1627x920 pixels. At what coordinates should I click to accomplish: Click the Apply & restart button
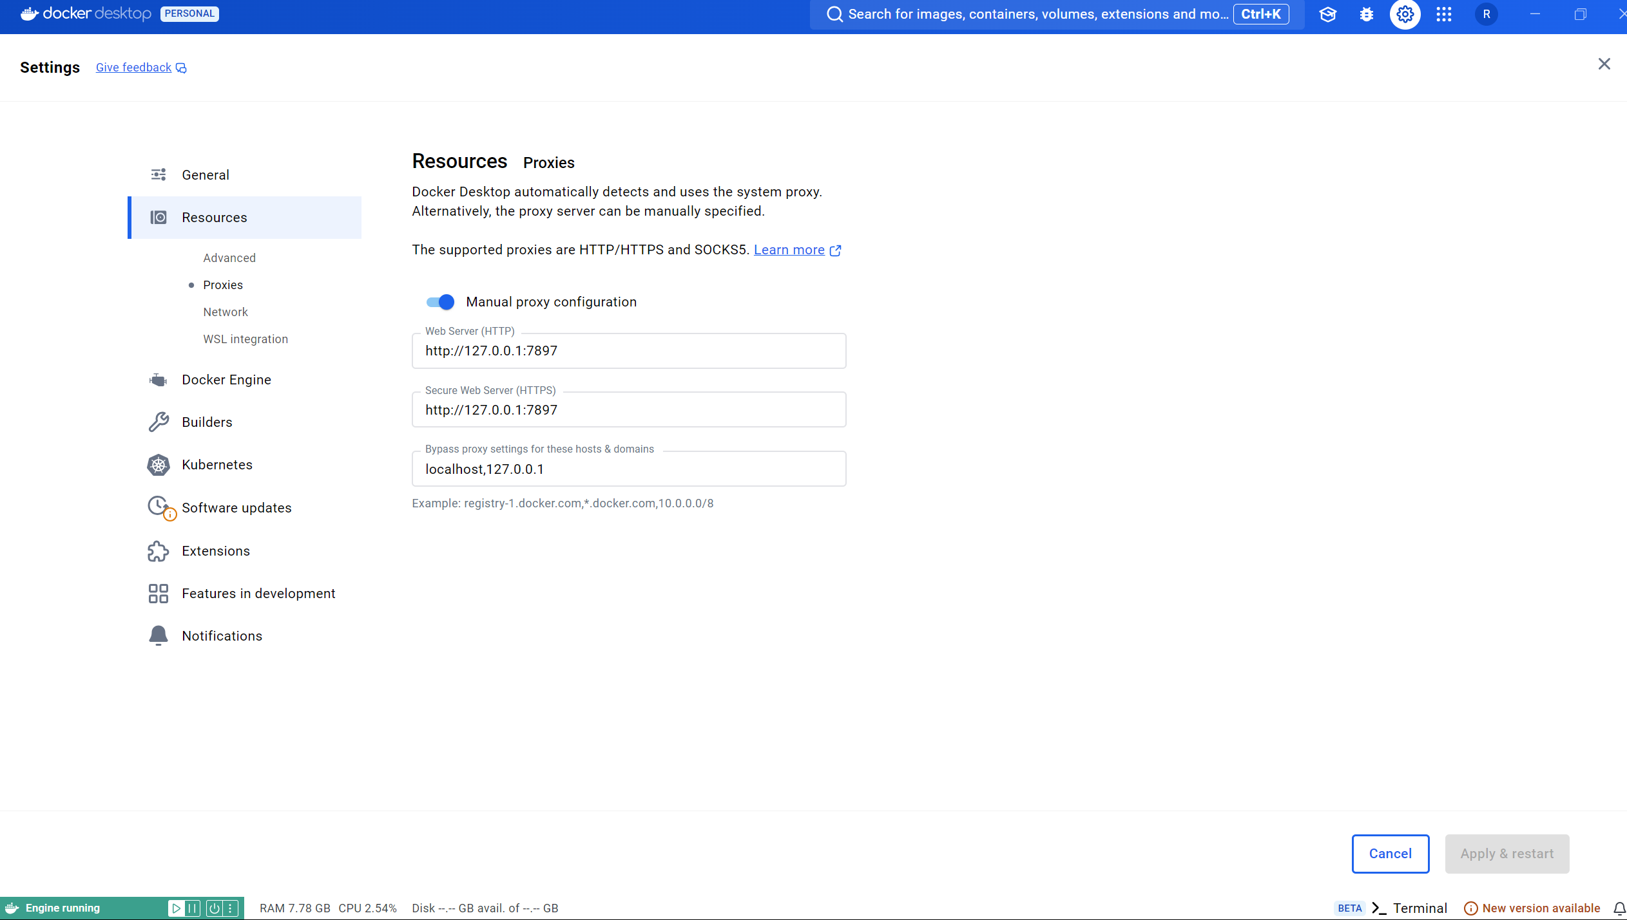tap(1507, 854)
